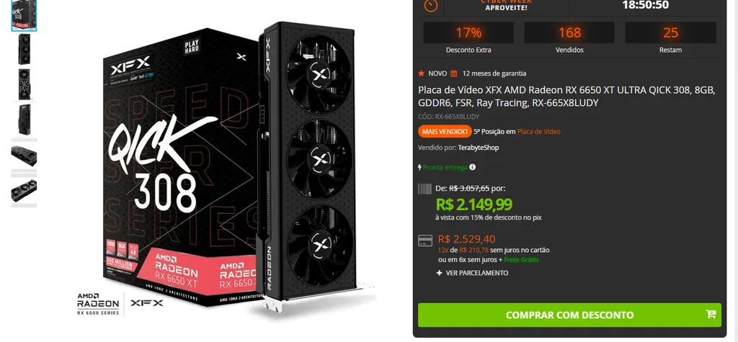Viewport: 738px width, 342px height.
Task: Click the info icon beside Pronta entrega
Action: 473,167
